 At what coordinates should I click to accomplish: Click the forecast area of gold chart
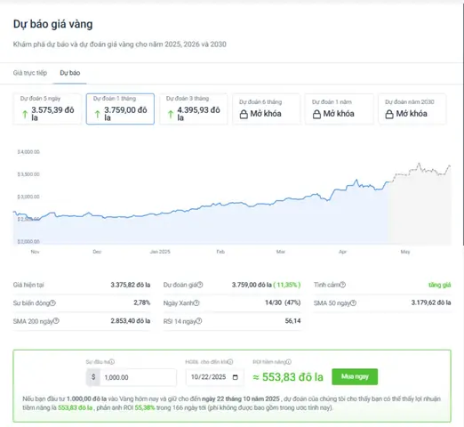click(x=420, y=207)
